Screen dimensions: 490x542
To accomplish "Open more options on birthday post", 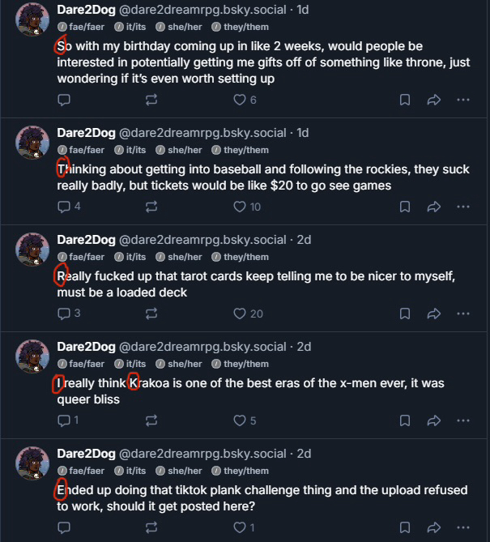I will pos(463,100).
